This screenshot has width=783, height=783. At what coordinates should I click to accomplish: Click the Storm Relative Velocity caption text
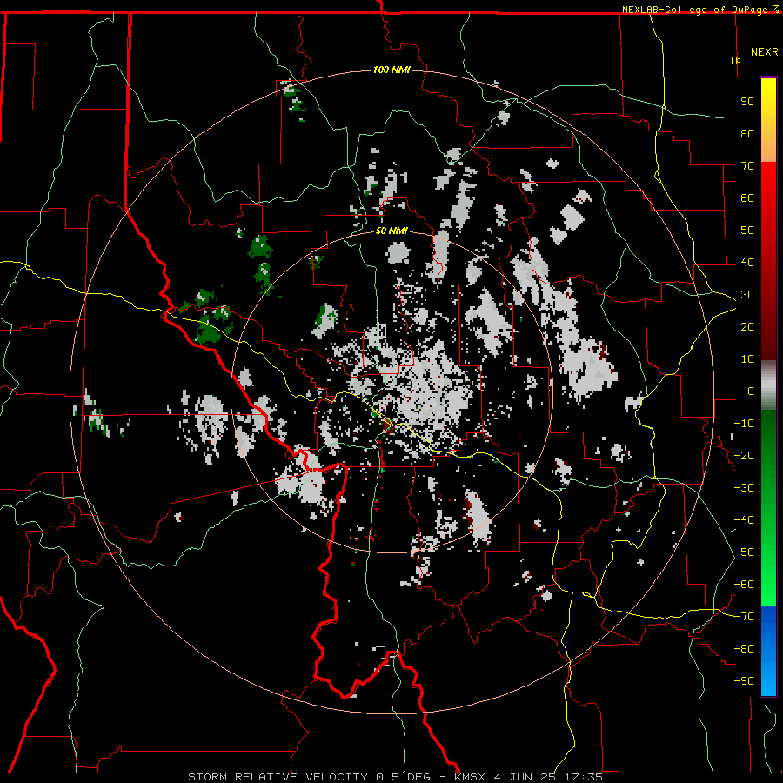point(395,777)
